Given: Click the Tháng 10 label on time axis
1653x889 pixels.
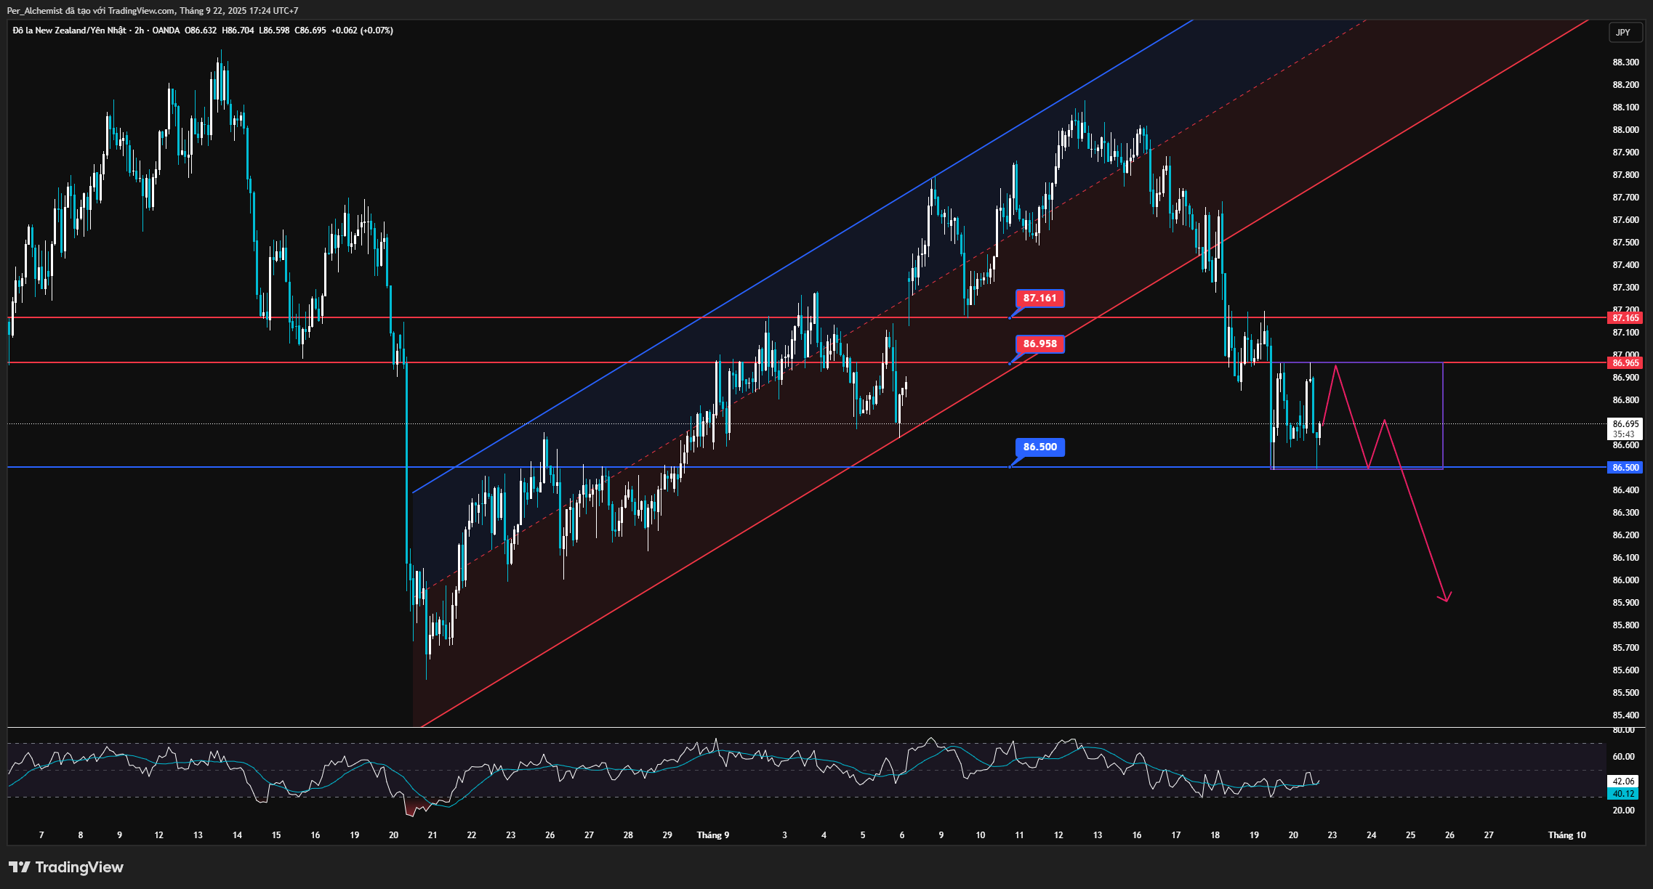Looking at the screenshot, I should [x=1567, y=835].
